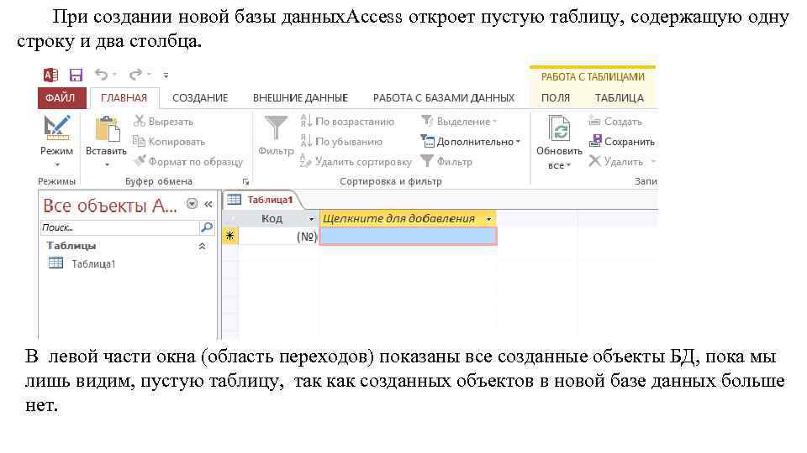Click Сохранить record button
The height and width of the screenshot is (453, 807).
click(622, 142)
